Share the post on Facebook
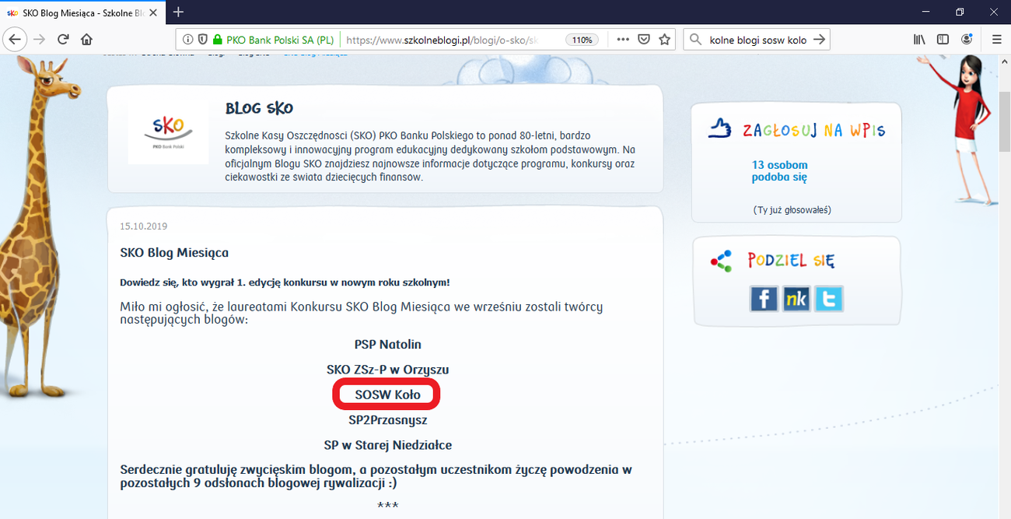 click(764, 299)
